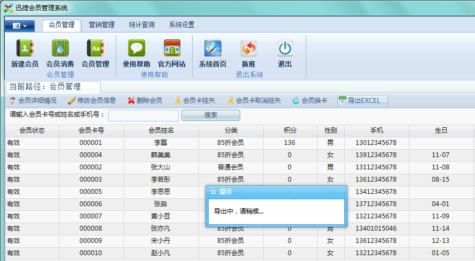
Task: Click the 新建会员 icon
Action: pos(25,48)
